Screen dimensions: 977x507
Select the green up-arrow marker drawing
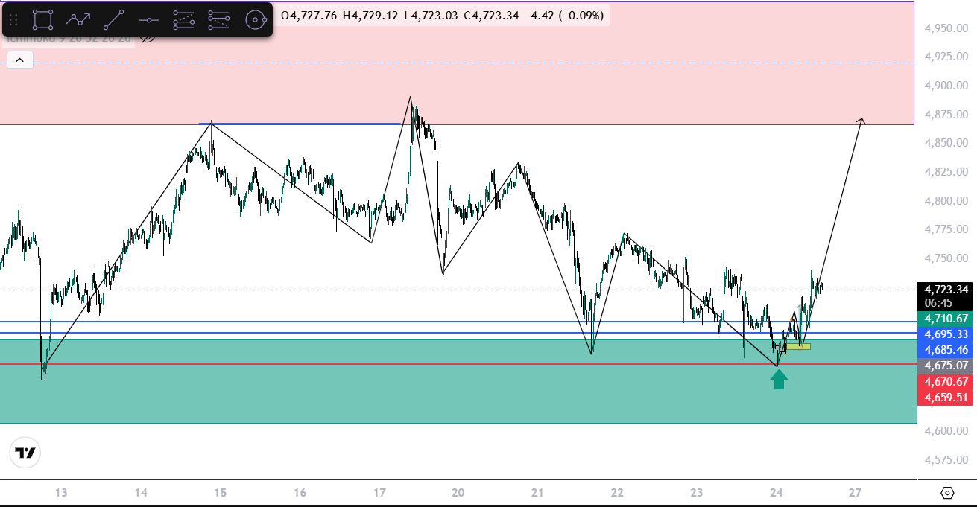[779, 380]
